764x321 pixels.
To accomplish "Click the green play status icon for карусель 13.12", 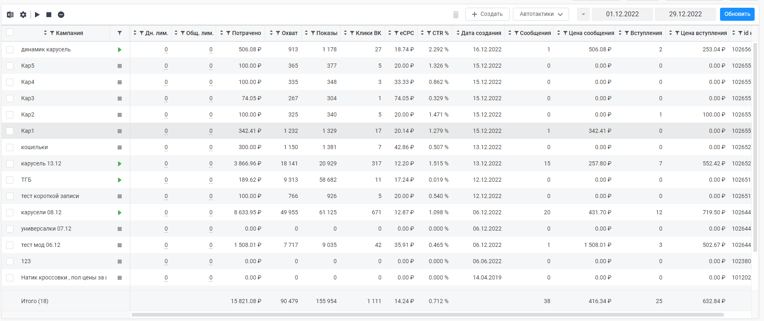I will point(120,164).
